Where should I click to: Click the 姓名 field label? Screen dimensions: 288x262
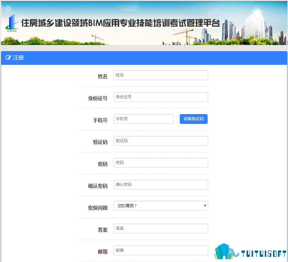coord(102,76)
